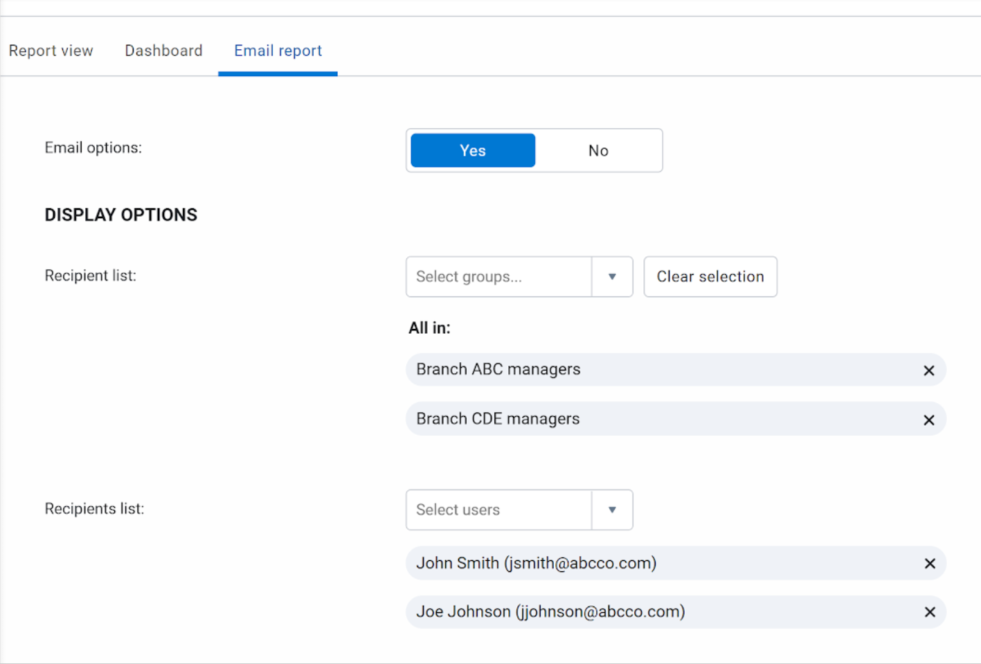Click the Select groups dropdown arrow

coord(612,277)
